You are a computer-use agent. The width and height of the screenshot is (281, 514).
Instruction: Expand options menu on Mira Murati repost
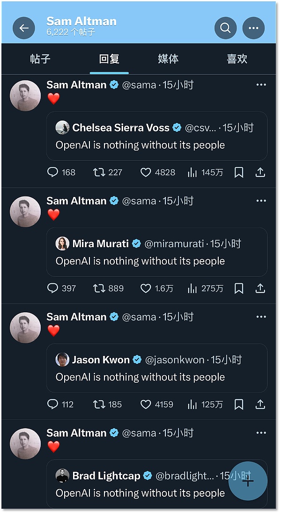(261, 201)
